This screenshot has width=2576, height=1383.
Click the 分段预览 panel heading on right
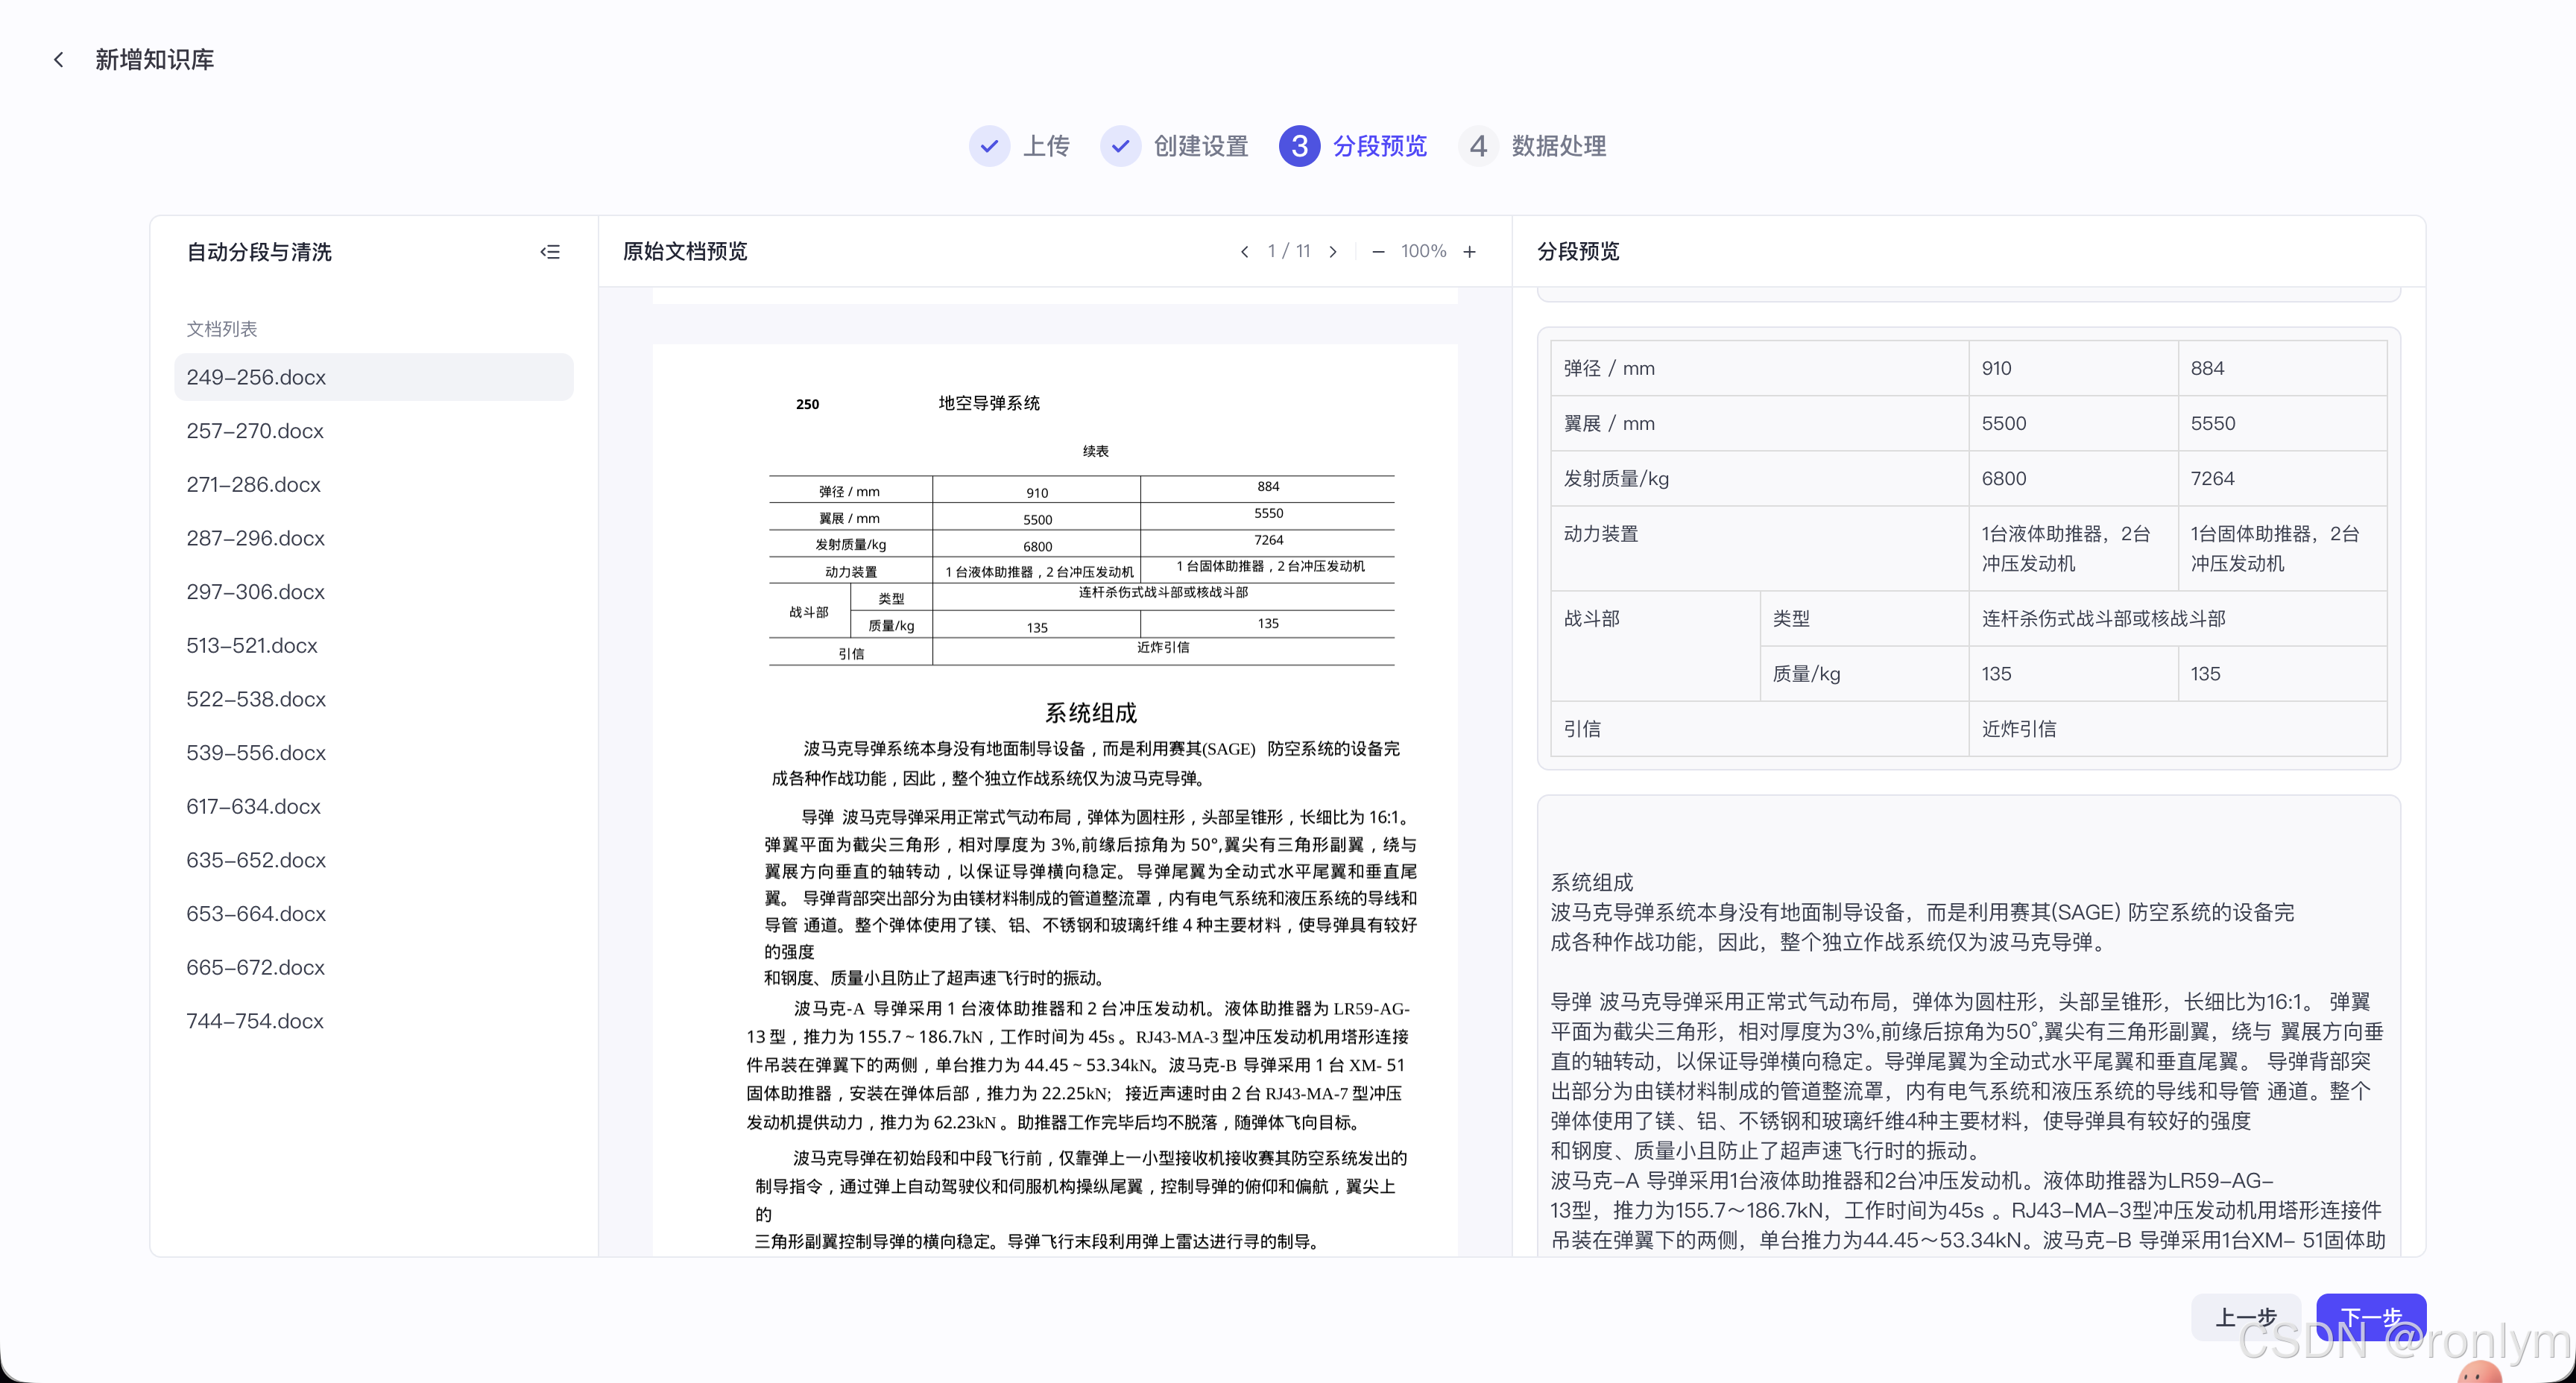pyautogui.click(x=1578, y=251)
